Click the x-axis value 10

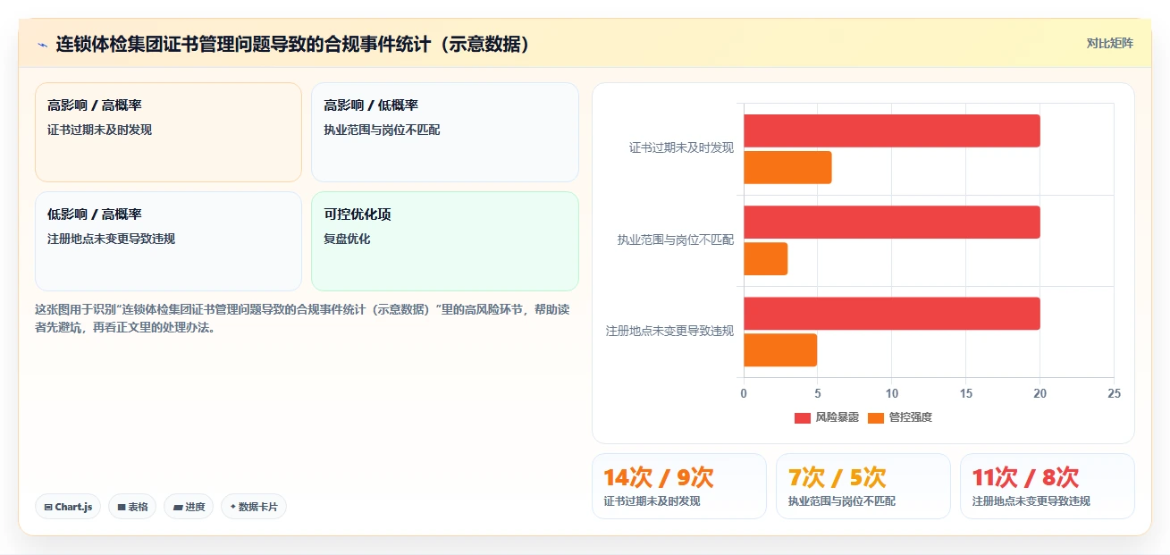pos(891,393)
